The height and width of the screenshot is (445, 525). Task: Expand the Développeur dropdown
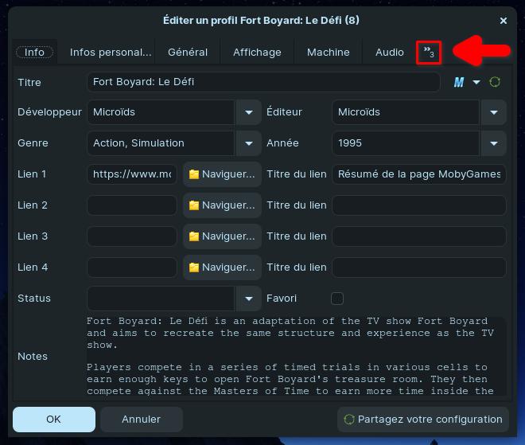248,112
